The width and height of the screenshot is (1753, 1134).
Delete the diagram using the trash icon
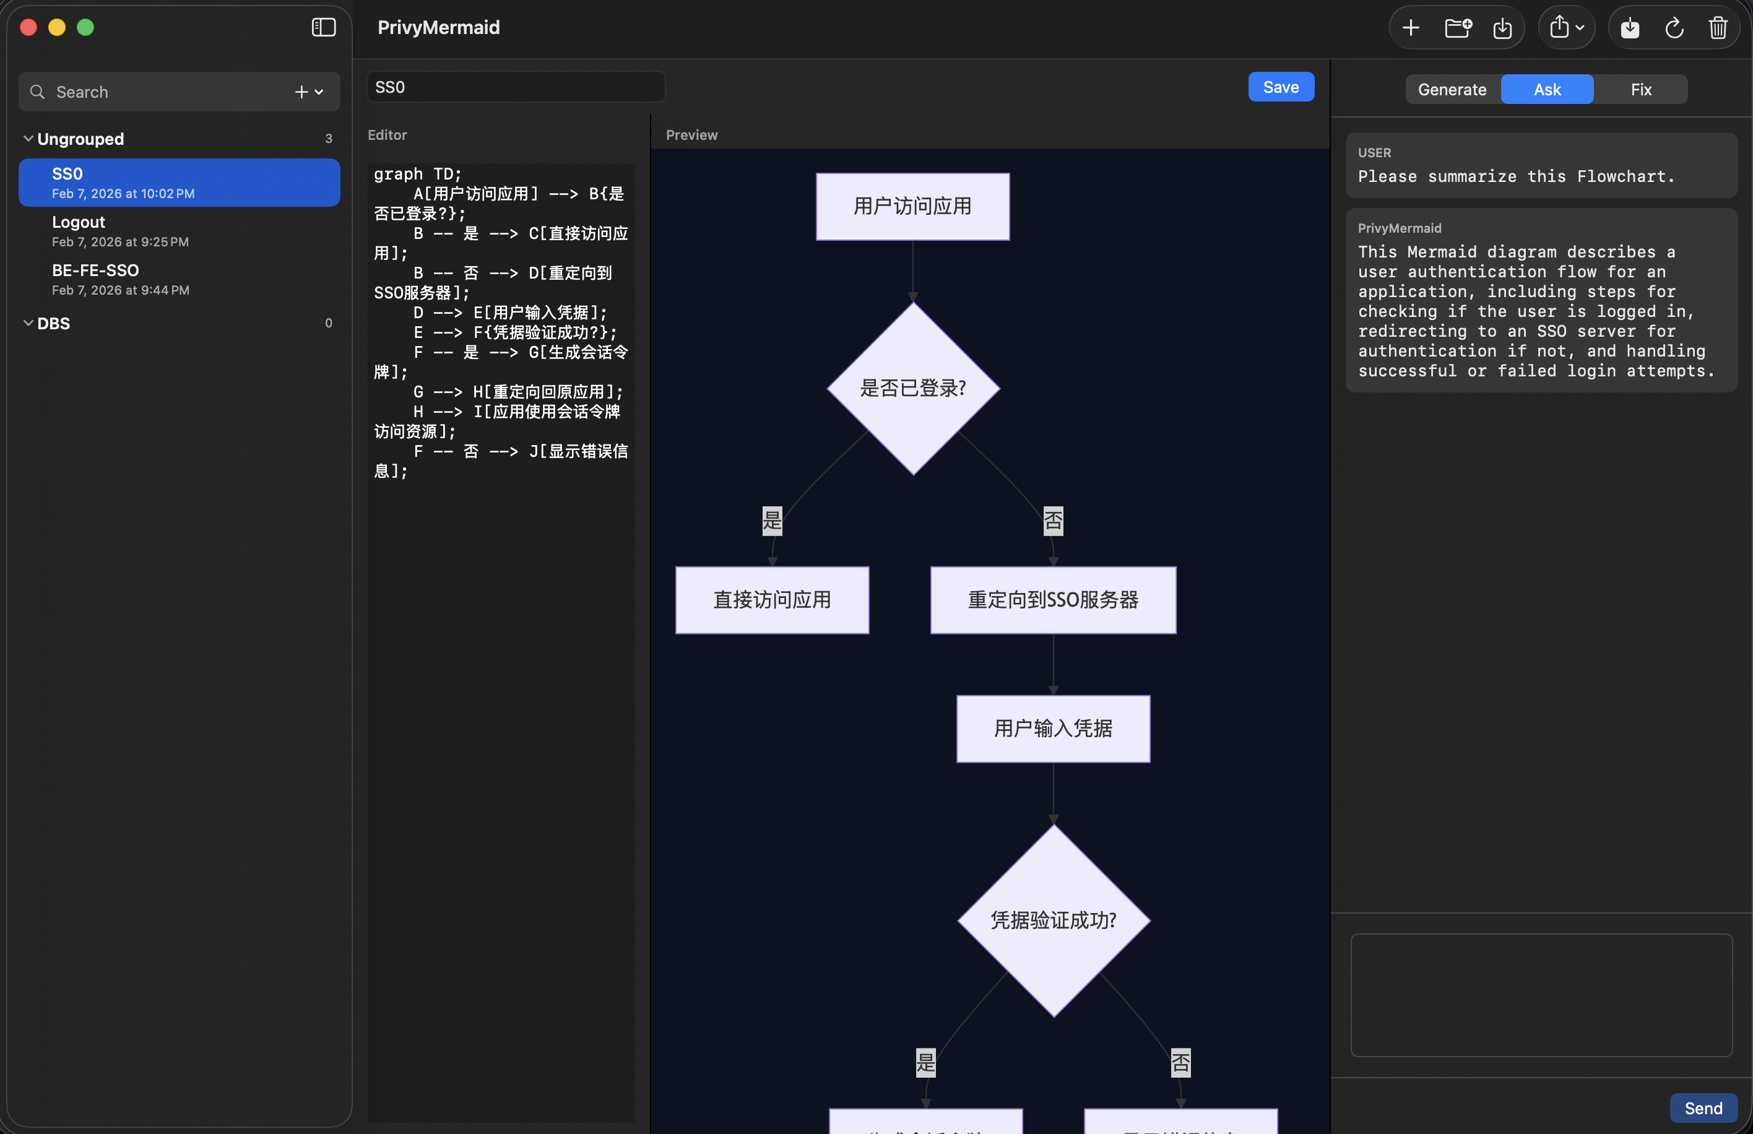(x=1717, y=27)
